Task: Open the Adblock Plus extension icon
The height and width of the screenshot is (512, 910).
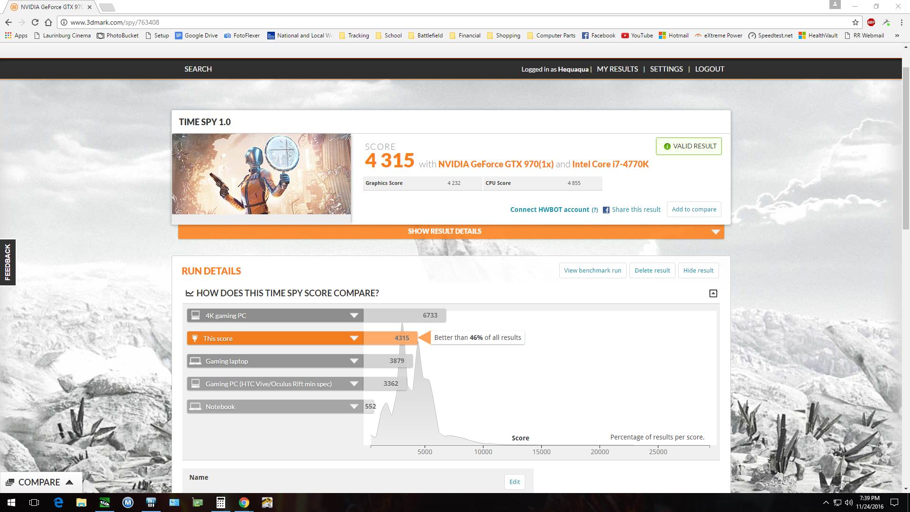Action: tap(871, 22)
